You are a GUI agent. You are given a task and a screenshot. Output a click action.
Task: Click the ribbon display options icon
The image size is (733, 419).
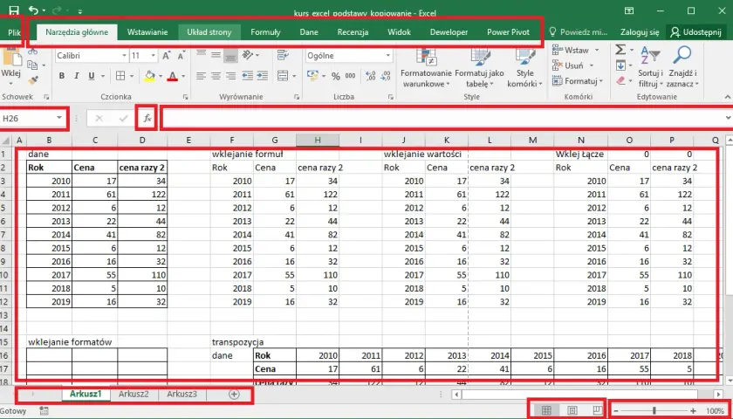[628, 10]
